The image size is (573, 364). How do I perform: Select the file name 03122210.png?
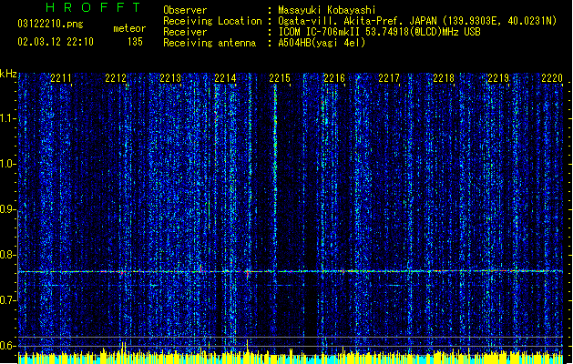pyautogui.click(x=50, y=25)
